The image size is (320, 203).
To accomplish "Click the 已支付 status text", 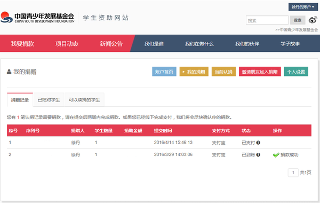I will coord(249,143).
